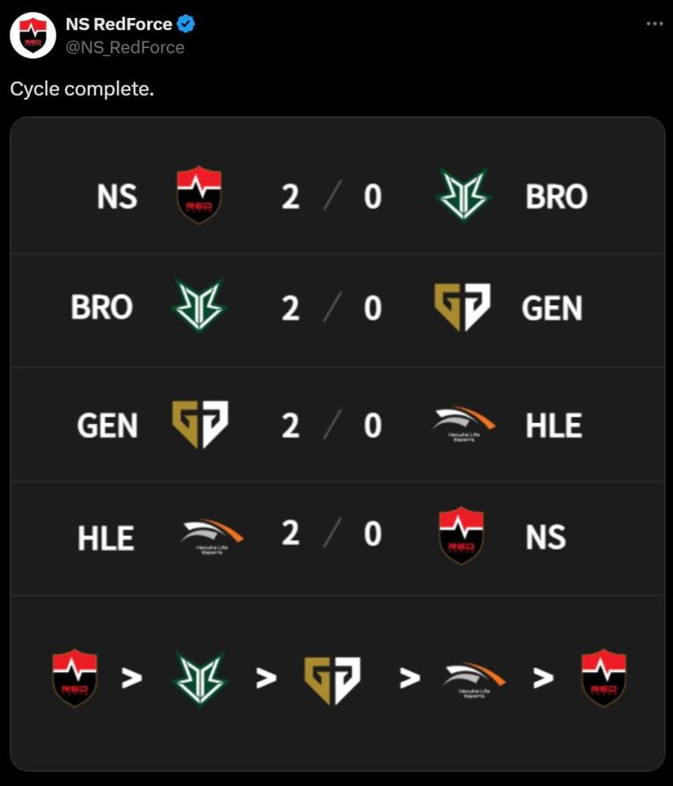The height and width of the screenshot is (786, 673).
Task: Click the NS 2/0 BRO score
Action: point(332,196)
